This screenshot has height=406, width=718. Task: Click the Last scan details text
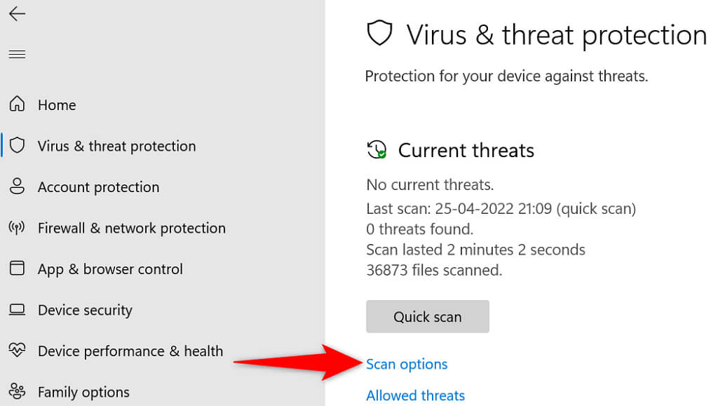501,208
